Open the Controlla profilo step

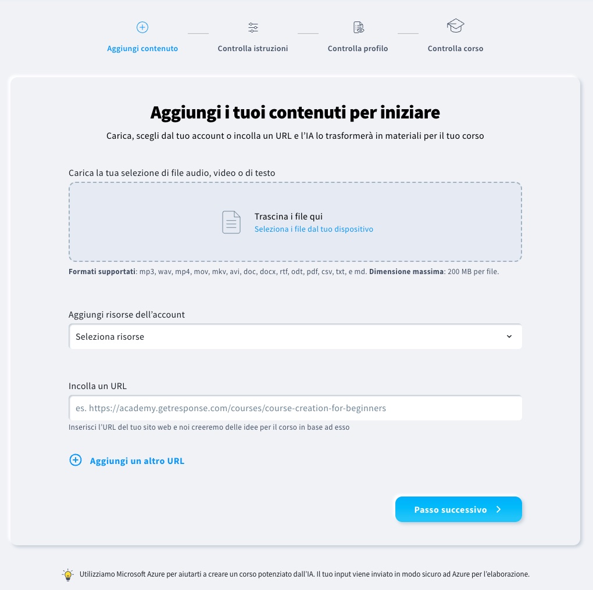(358, 49)
